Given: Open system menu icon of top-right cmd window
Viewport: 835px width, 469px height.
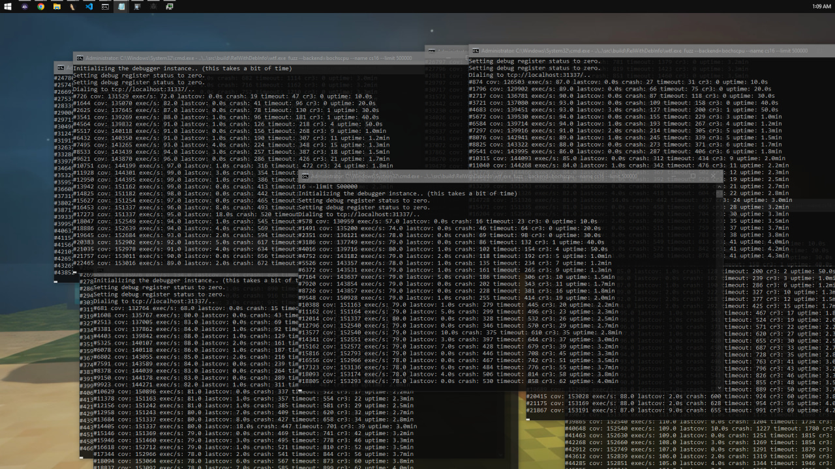Looking at the screenshot, I should click(475, 51).
